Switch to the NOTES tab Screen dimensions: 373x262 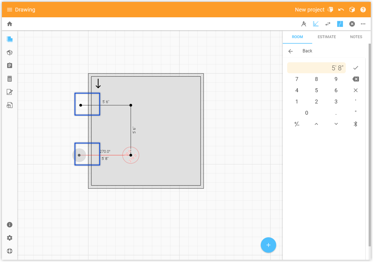coord(356,37)
